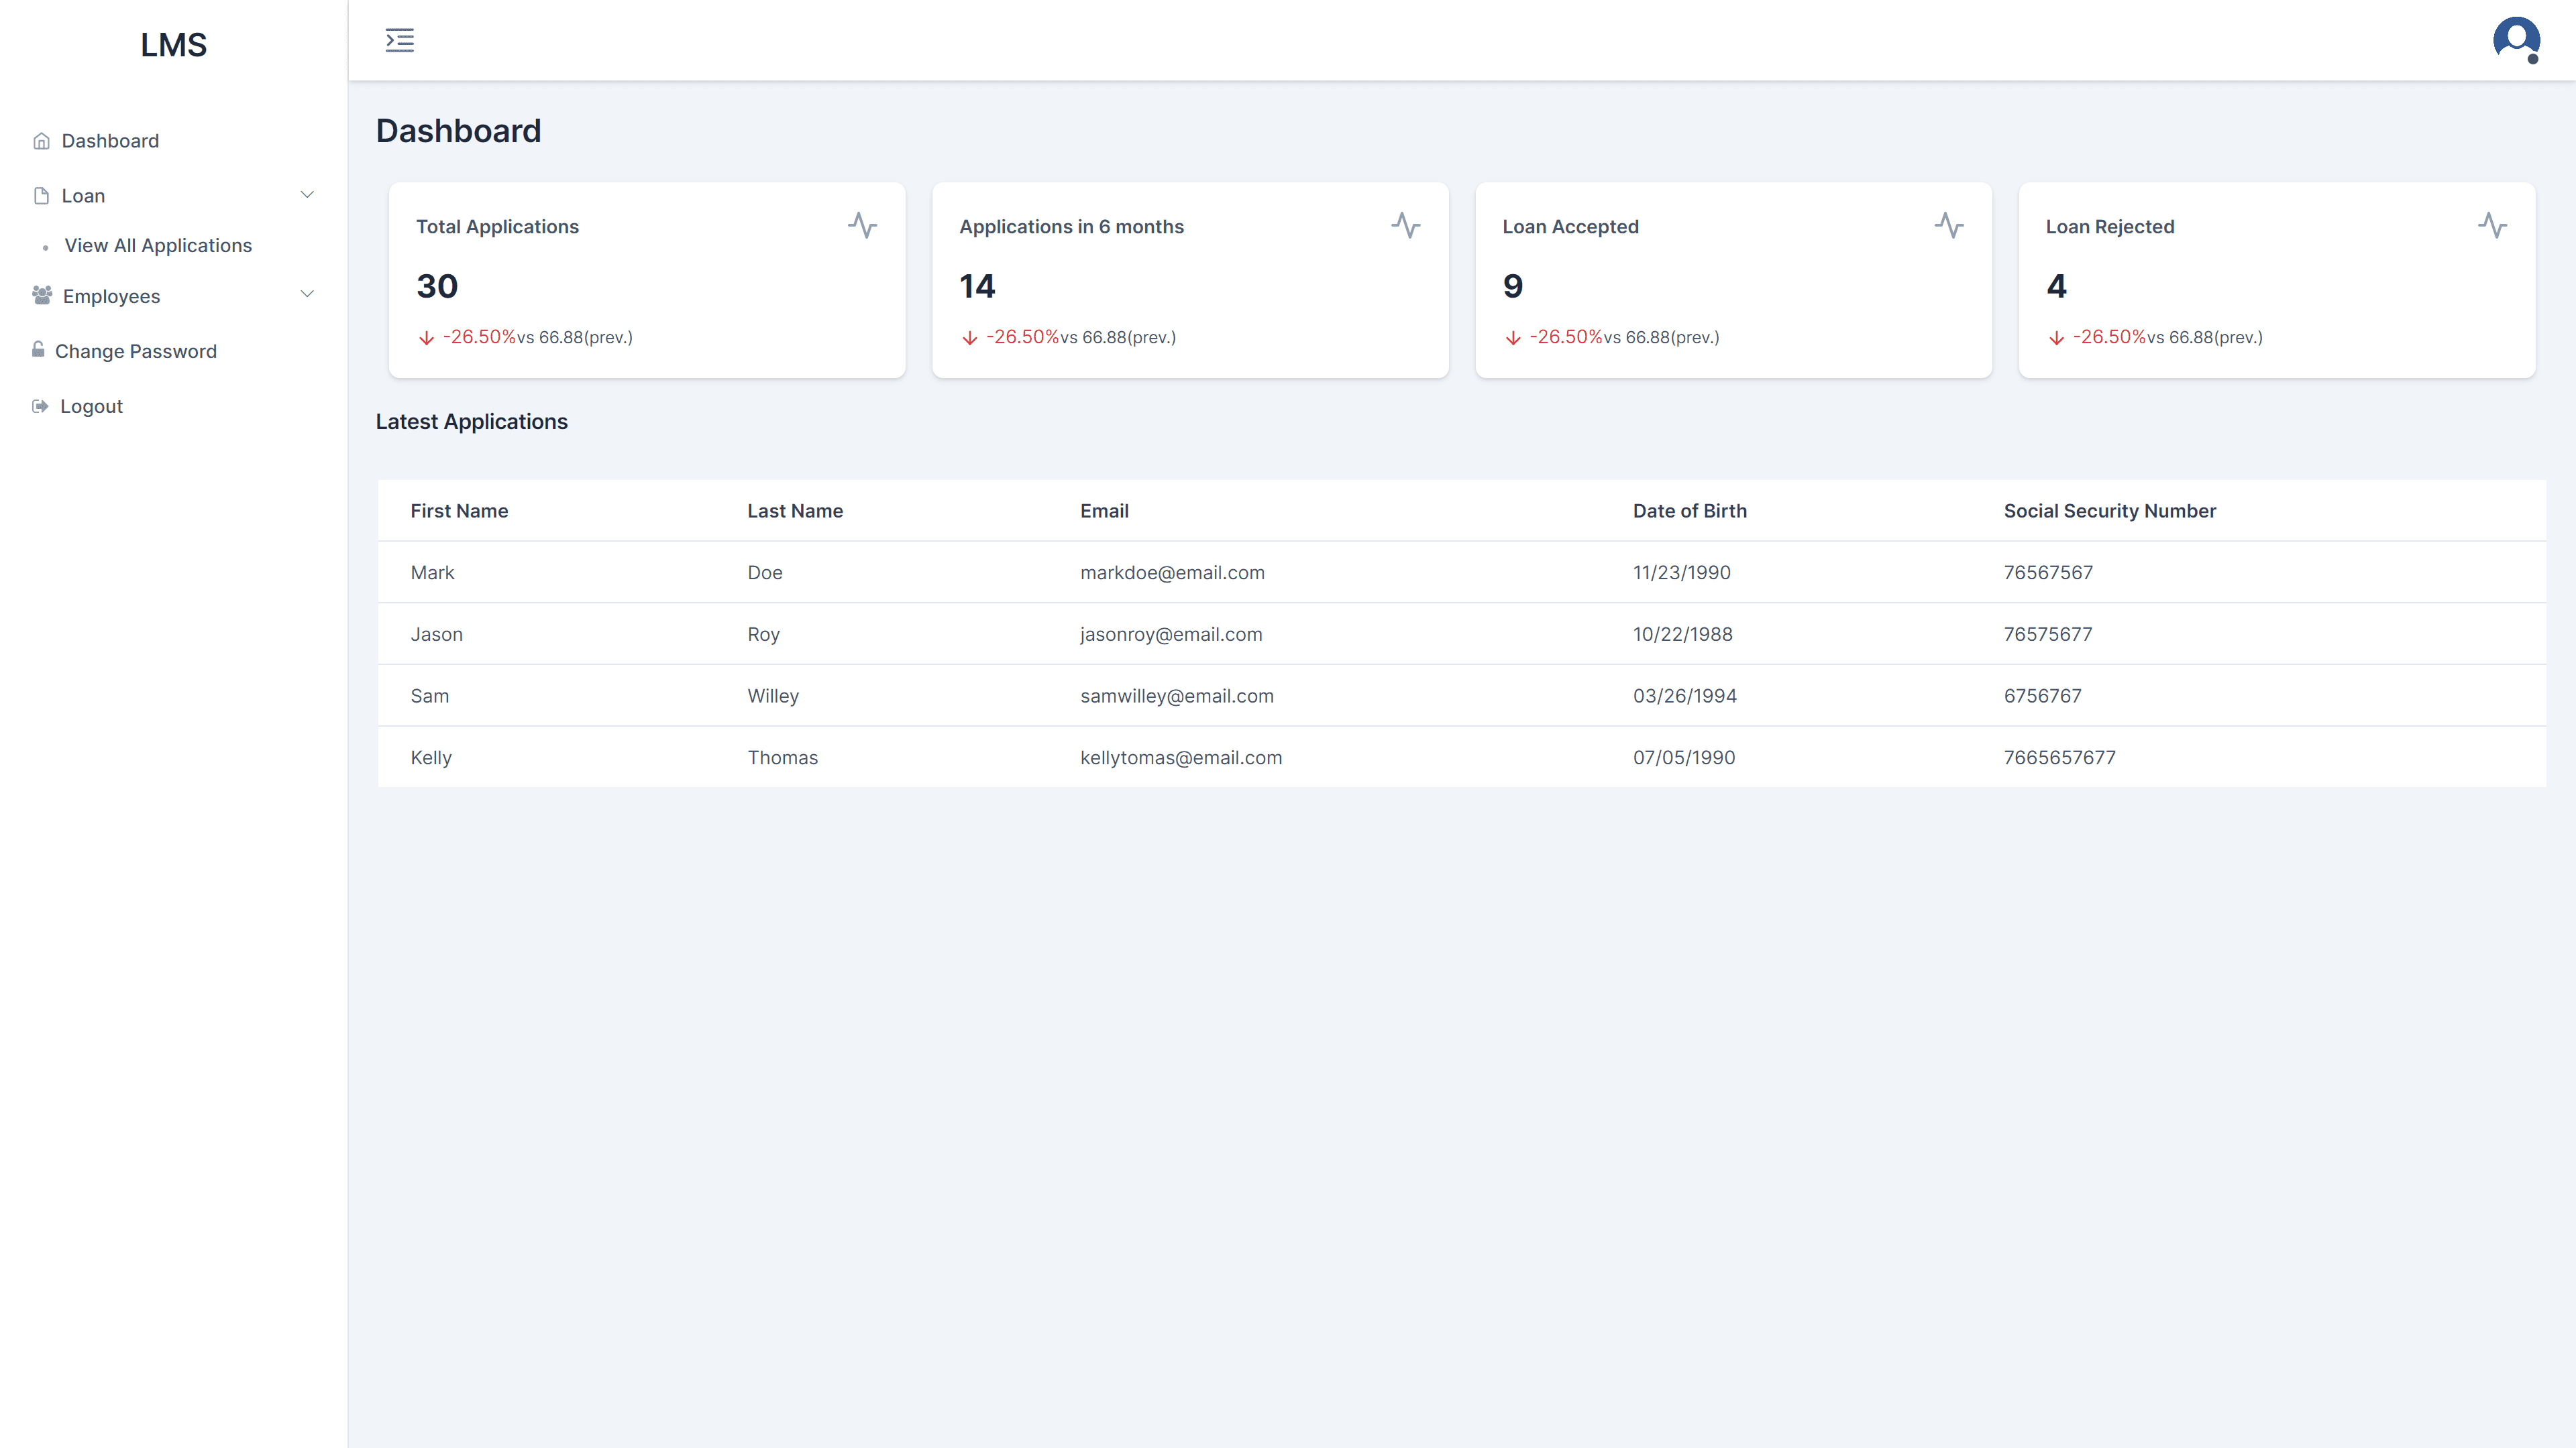The height and width of the screenshot is (1448, 2576).
Task: Choose Logout from sidebar
Action: pyautogui.click(x=91, y=407)
